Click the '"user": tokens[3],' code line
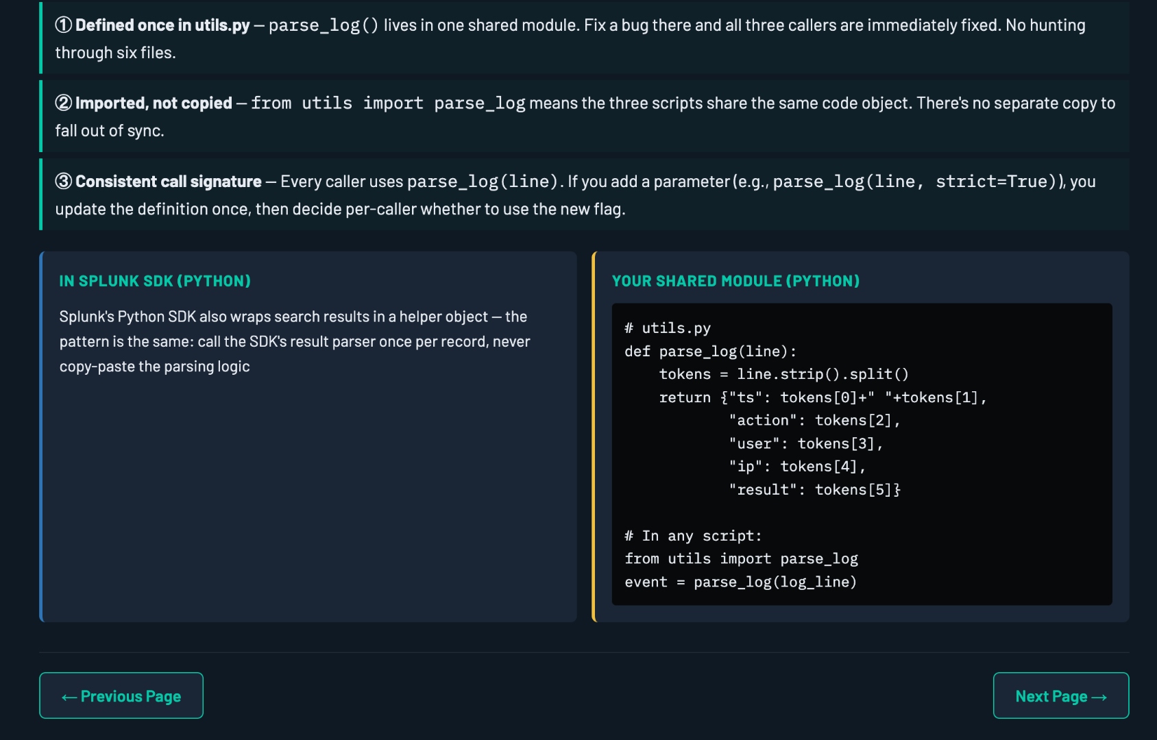Screen dimensions: 1157x740 pyautogui.click(x=805, y=444)
